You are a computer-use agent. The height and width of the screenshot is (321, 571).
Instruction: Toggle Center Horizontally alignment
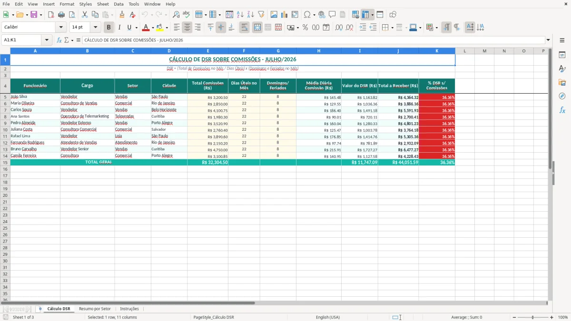tap(187, 28)
